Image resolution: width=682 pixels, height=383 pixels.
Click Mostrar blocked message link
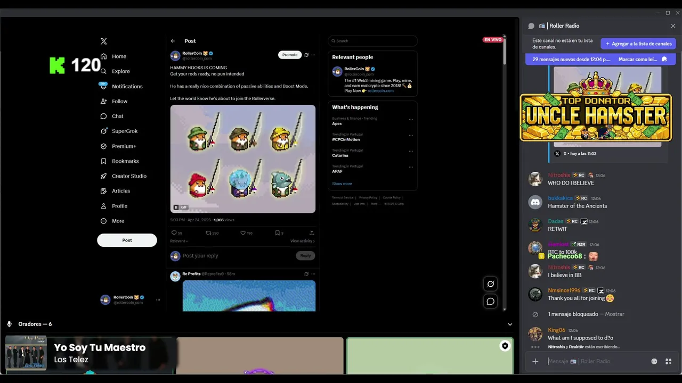(x=614, y=314)
